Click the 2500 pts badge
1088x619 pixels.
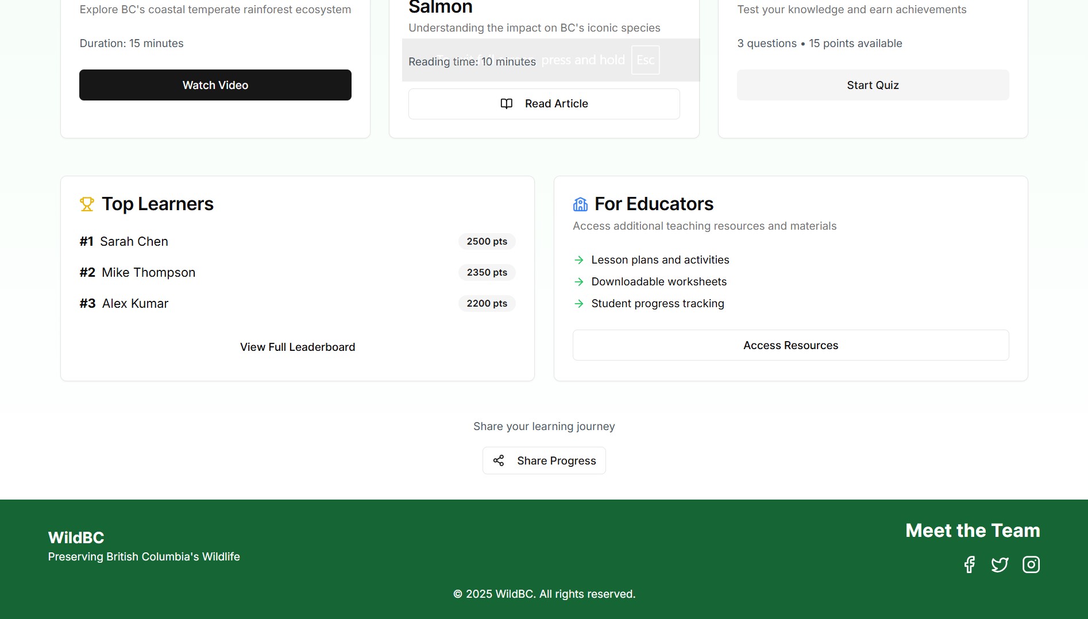point(487,242)
